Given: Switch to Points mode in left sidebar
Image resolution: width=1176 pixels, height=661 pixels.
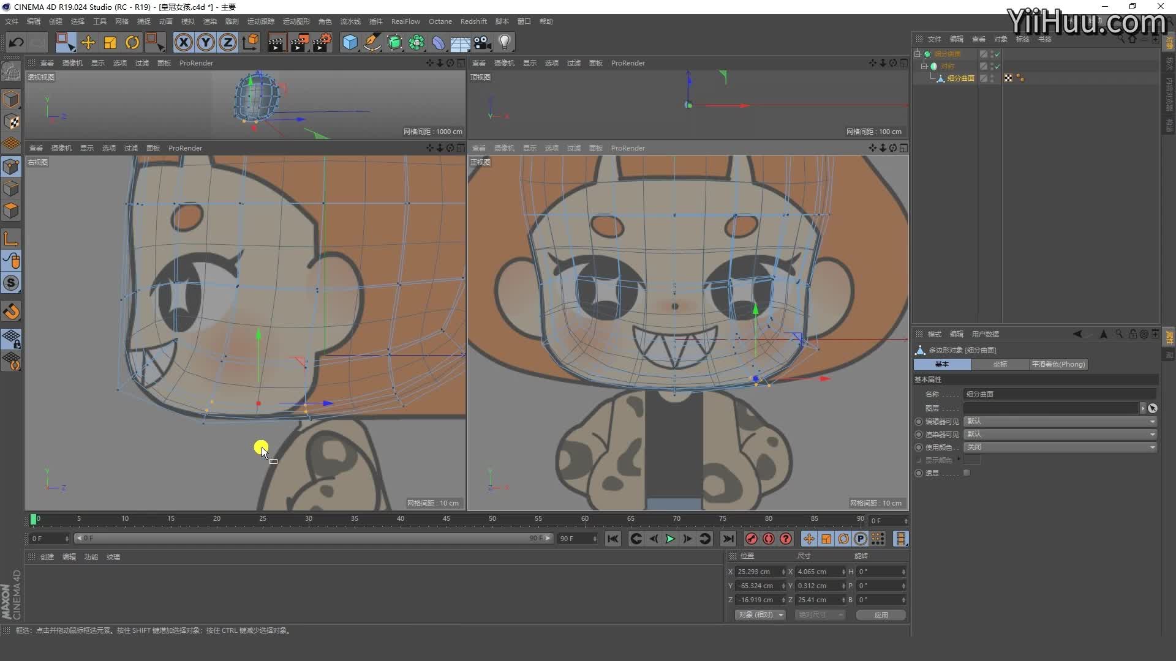Looking at the screenshot, I should click(11, 166).
